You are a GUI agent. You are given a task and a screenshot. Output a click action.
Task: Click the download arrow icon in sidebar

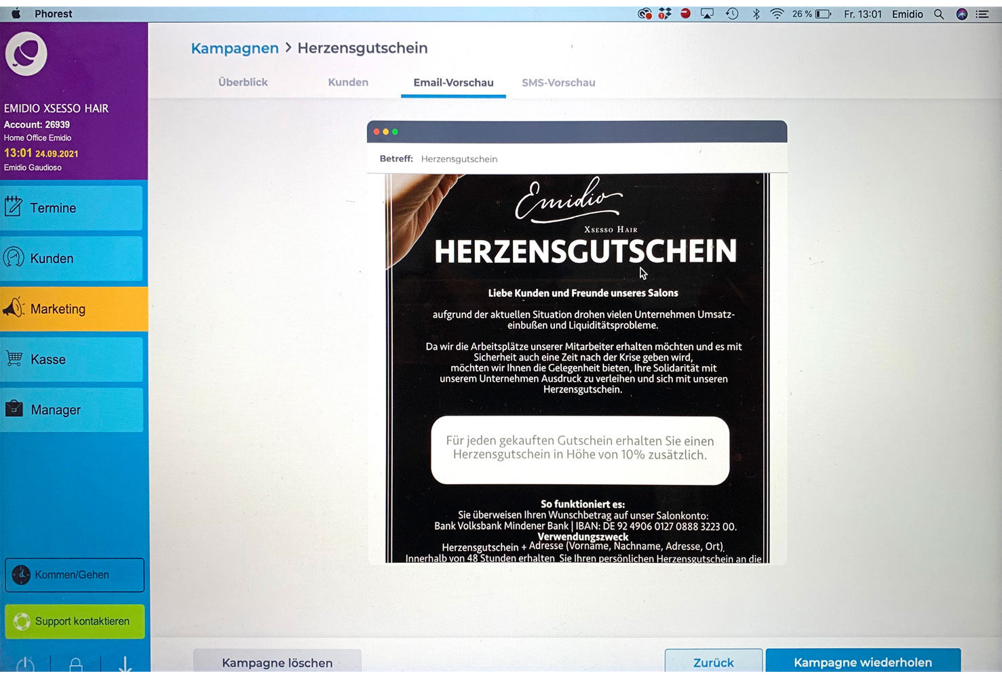(125, 664)
